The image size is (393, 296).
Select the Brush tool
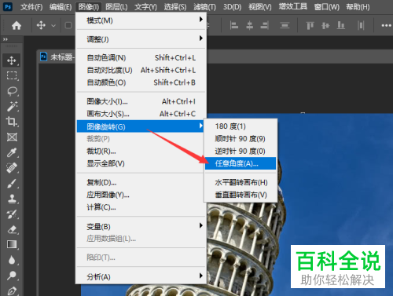click(12, 183)
